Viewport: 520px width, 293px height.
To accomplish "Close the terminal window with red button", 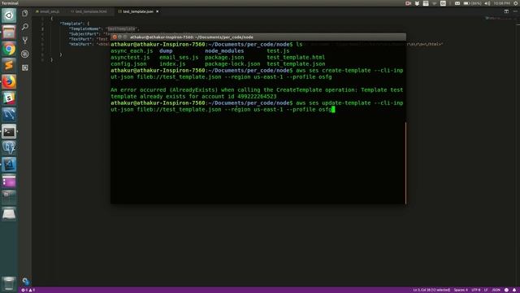I will tap(115, 37).
